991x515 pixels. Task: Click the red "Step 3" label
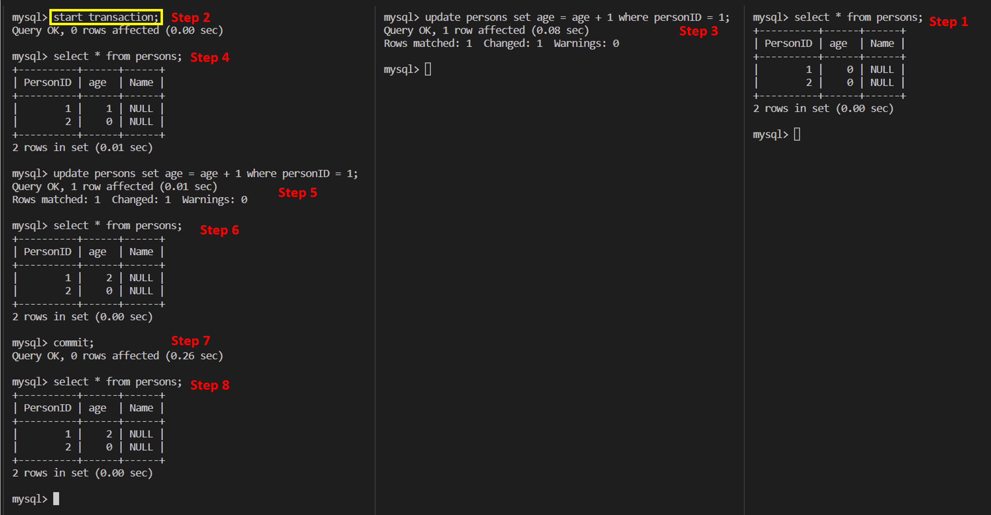click(x=698, y=31)
